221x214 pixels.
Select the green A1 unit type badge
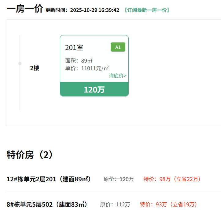coord(118,47)
